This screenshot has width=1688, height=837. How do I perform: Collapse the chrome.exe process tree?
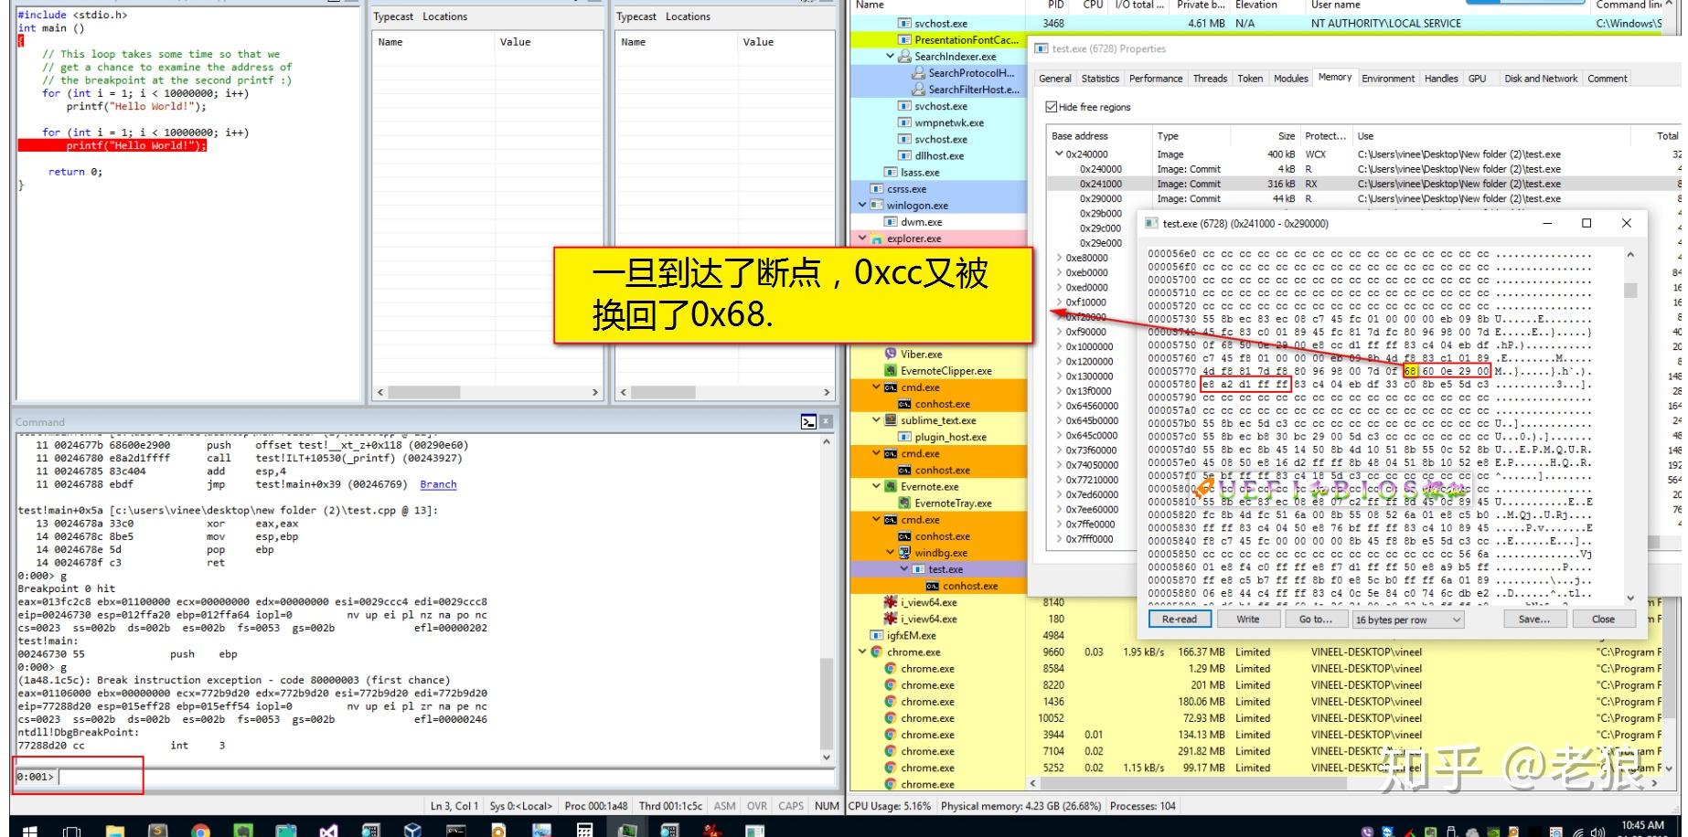[862, 652]
